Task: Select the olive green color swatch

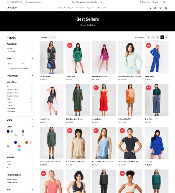Action: pos(27,142)
